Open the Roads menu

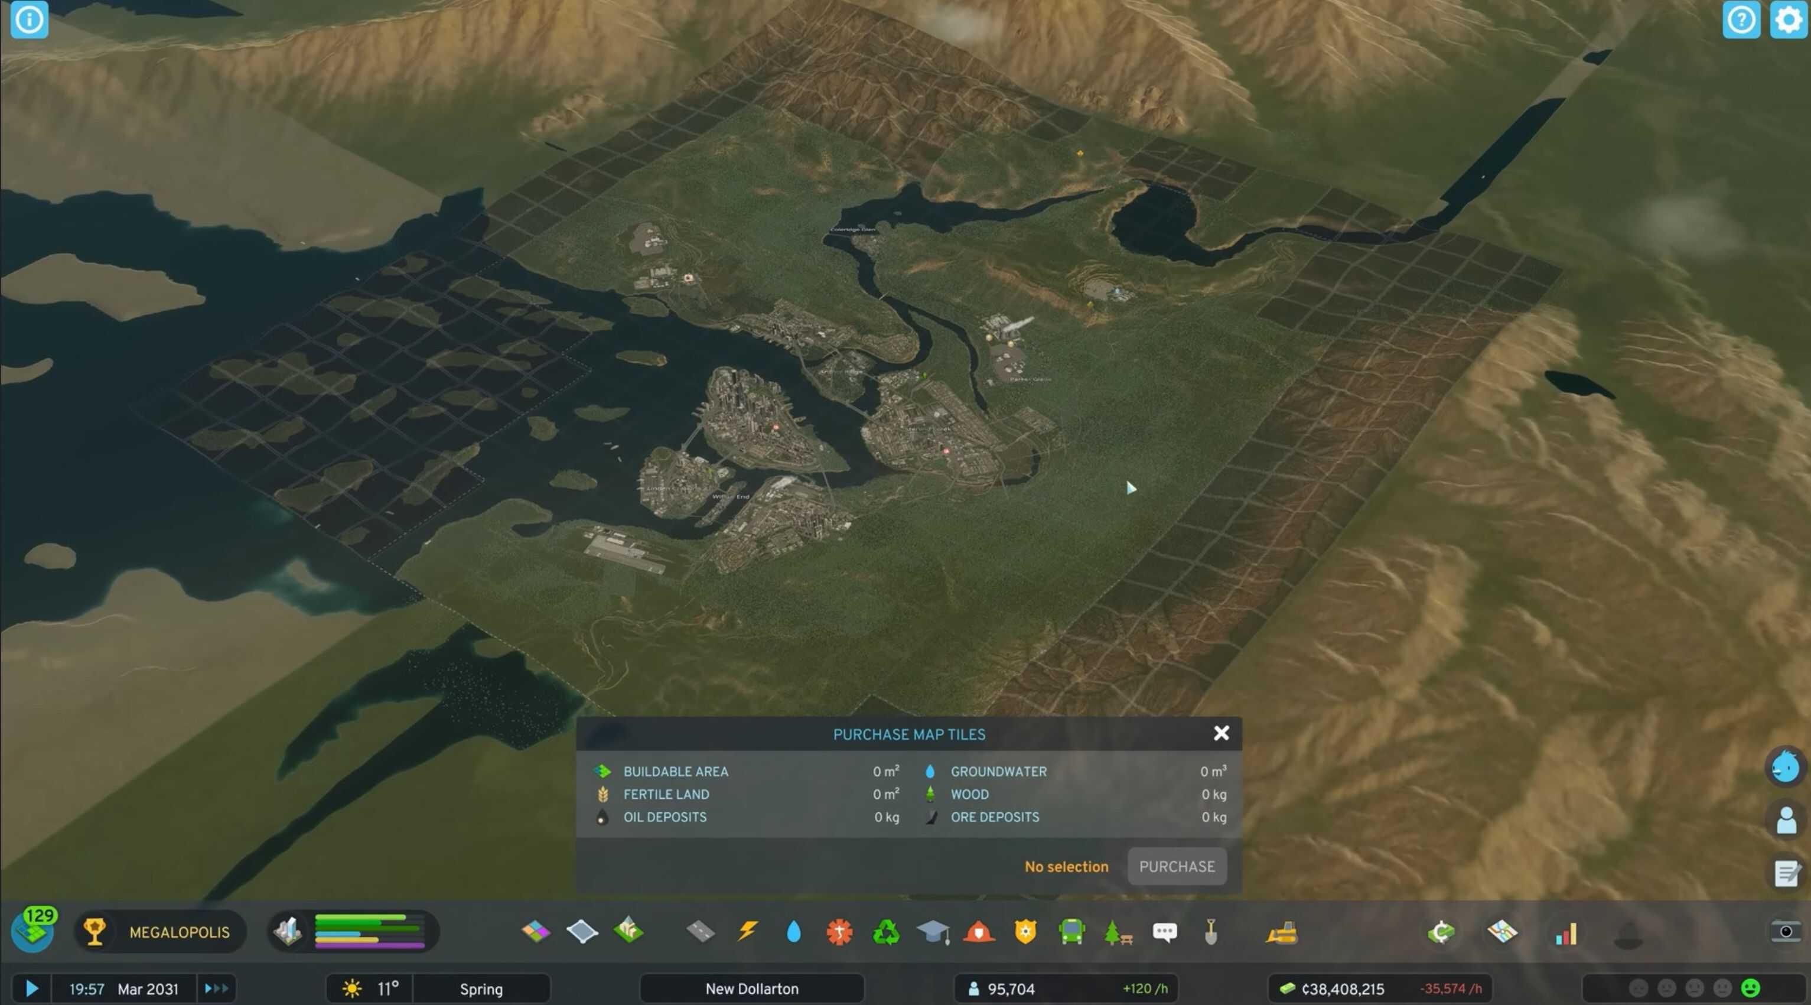pyautogui.click(x=700, y=932)
